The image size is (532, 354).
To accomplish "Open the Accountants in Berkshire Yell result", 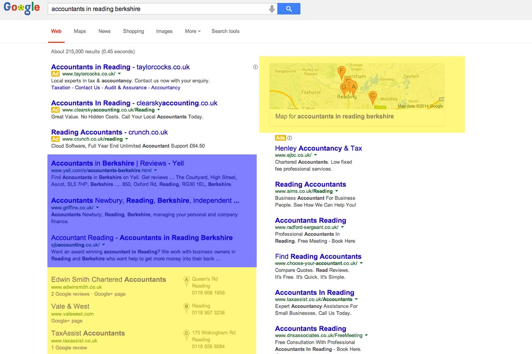I will pos(117,163).
